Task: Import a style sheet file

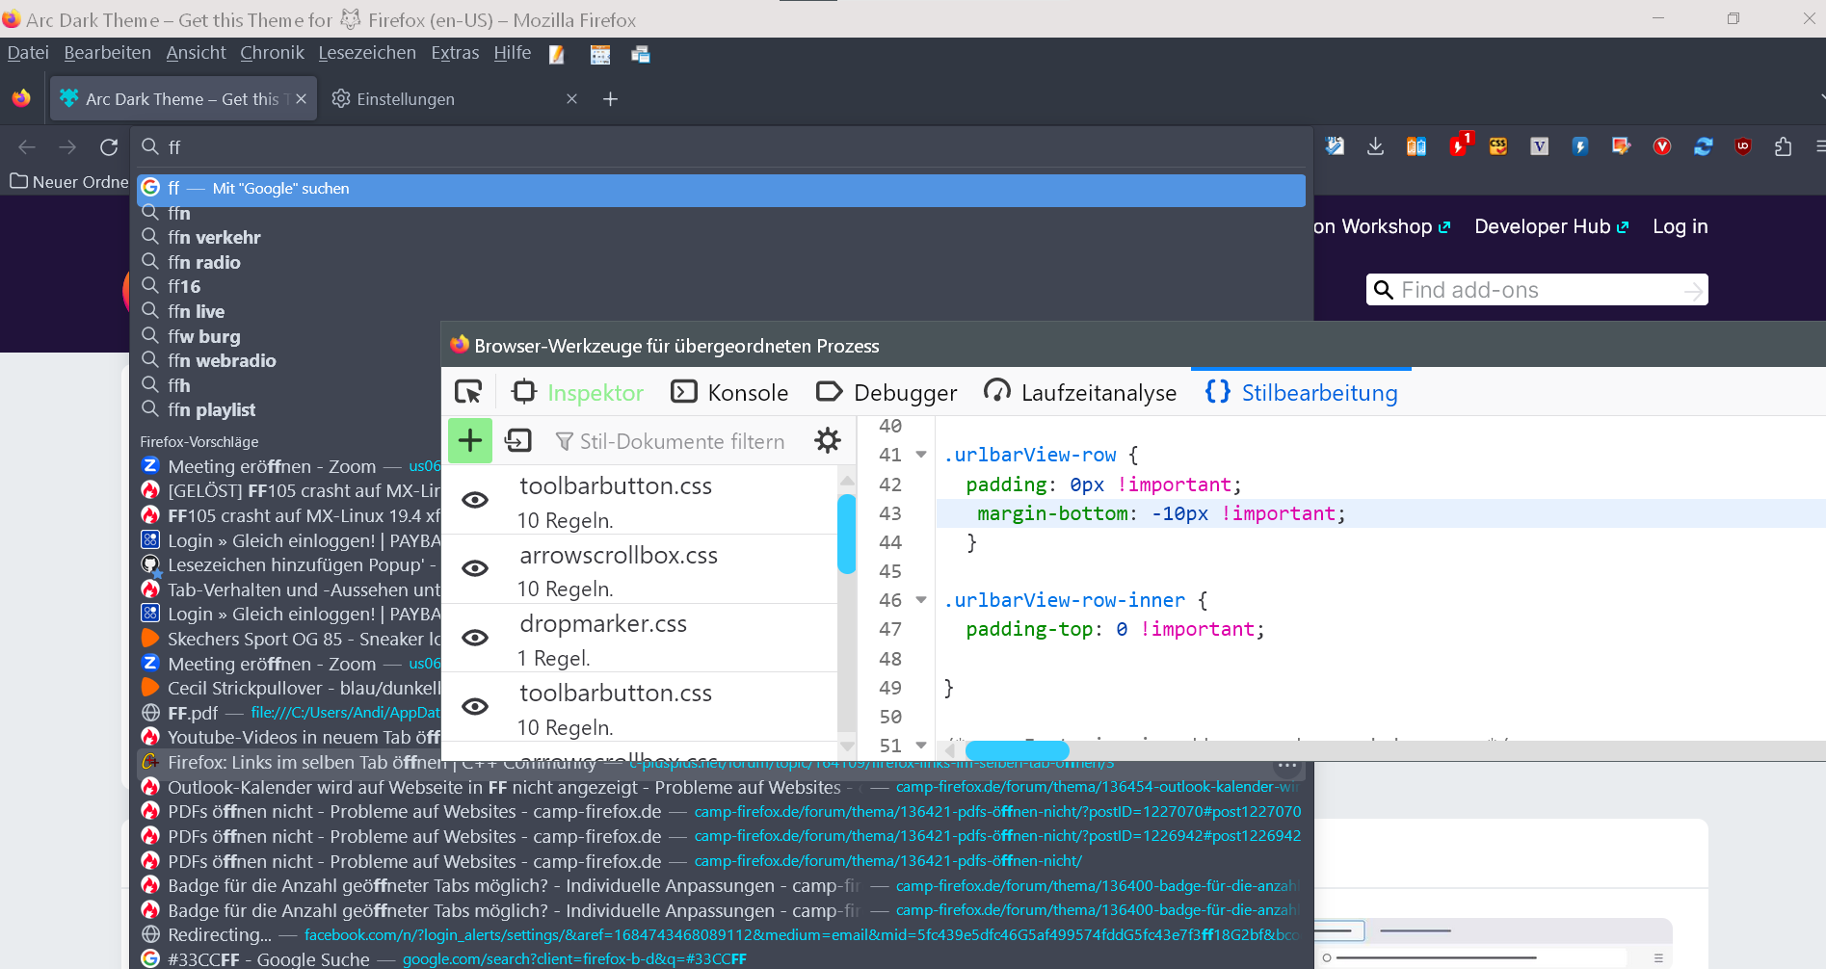Action: 518,441
